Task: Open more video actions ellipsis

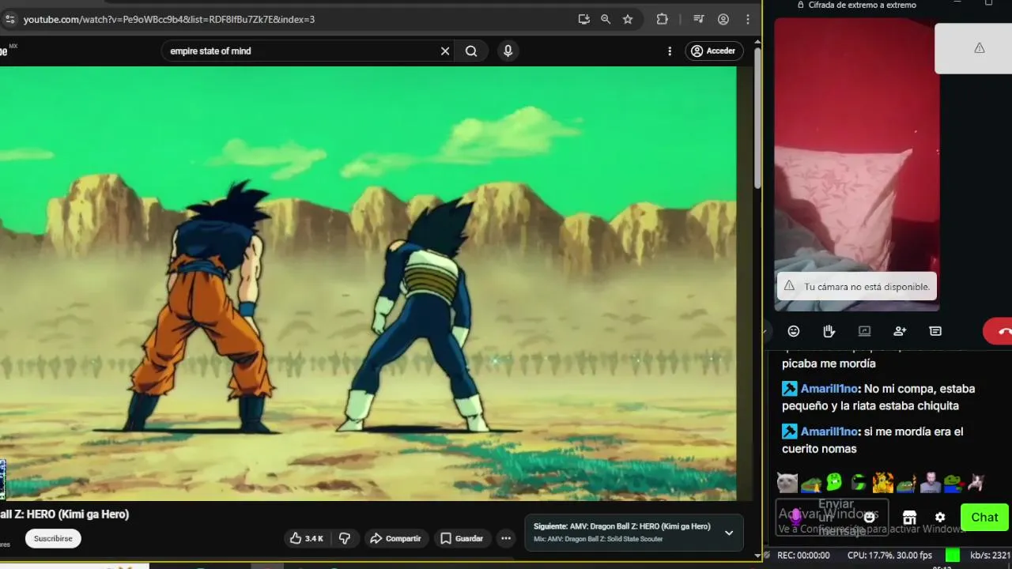Action: (x=506, y=538)
